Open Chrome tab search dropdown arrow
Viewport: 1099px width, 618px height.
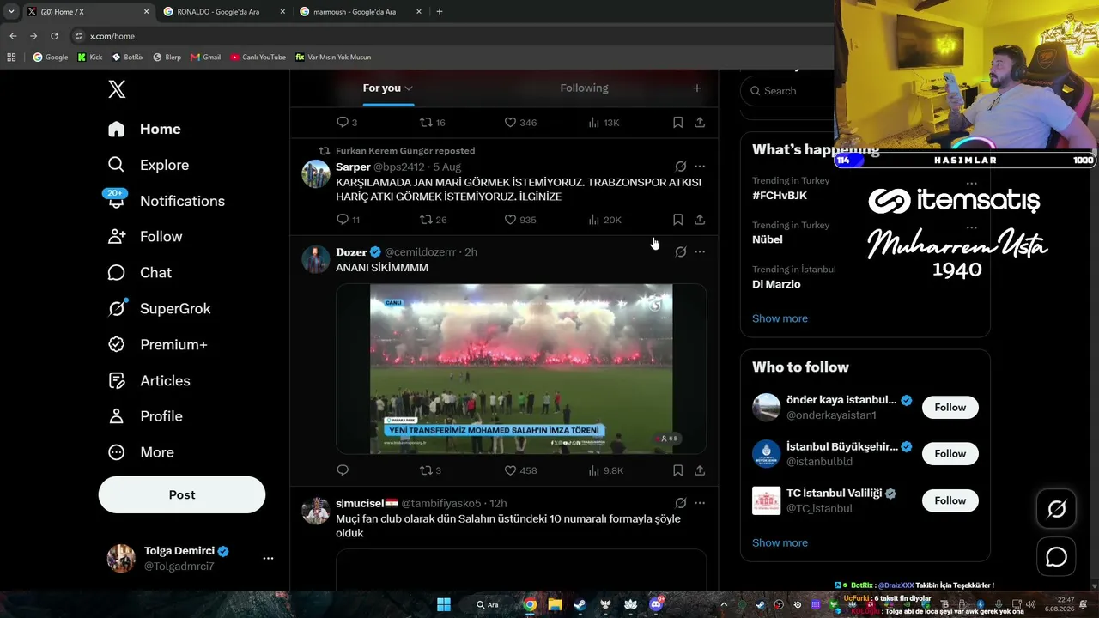[x=11, y=12]
